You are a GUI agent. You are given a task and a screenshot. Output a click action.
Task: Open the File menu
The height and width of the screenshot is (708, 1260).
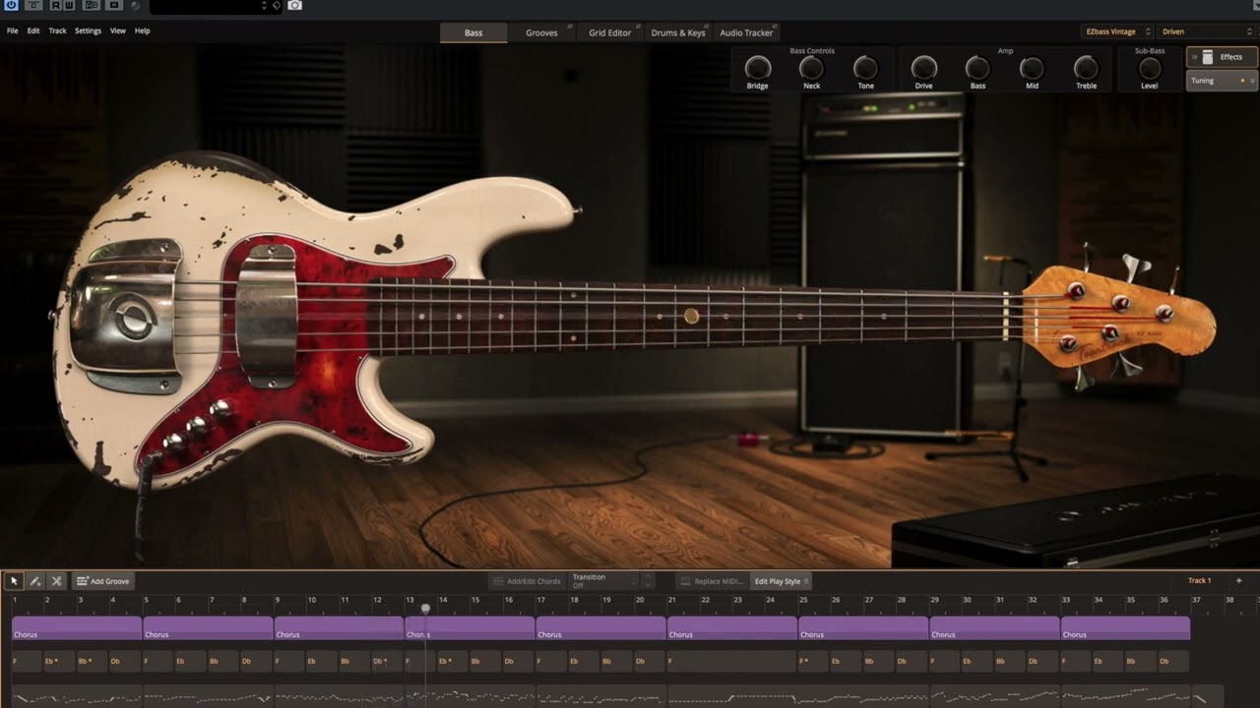coord(13,31)
